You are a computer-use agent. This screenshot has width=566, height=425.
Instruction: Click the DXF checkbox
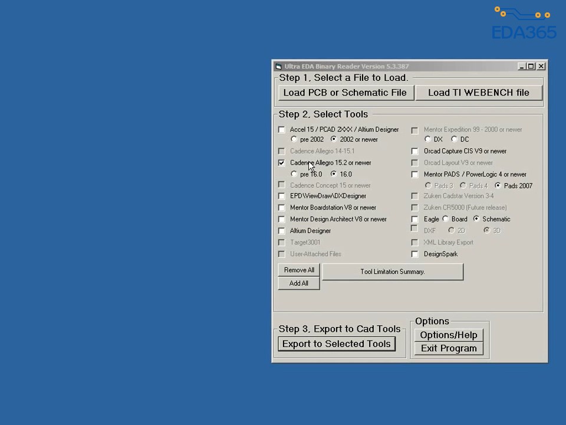click(x=414, y=228)
